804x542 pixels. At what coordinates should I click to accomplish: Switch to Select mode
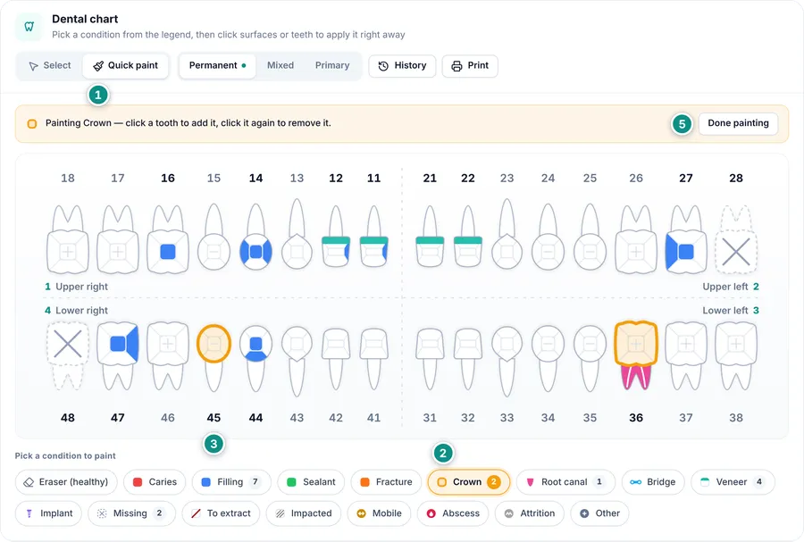point(50,65)
